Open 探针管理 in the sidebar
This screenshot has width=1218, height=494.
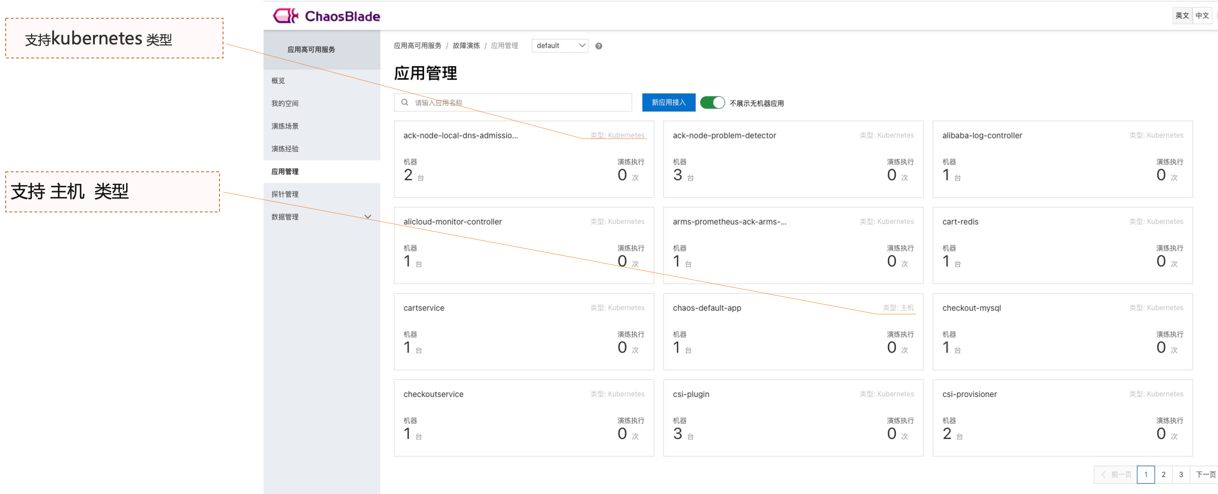click(x=285, y=194)
